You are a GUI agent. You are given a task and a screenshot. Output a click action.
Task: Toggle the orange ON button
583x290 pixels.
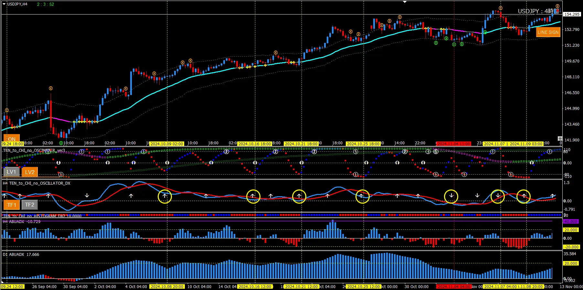(x=12, y=139)
